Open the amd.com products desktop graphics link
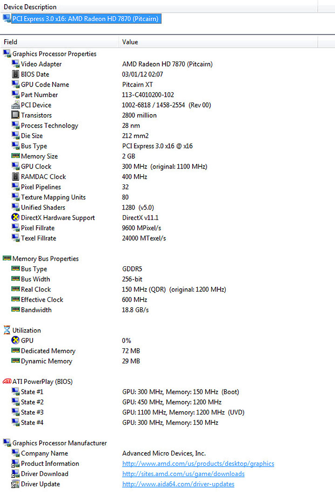This screenshot has height=496, width=335. (198, 464)
